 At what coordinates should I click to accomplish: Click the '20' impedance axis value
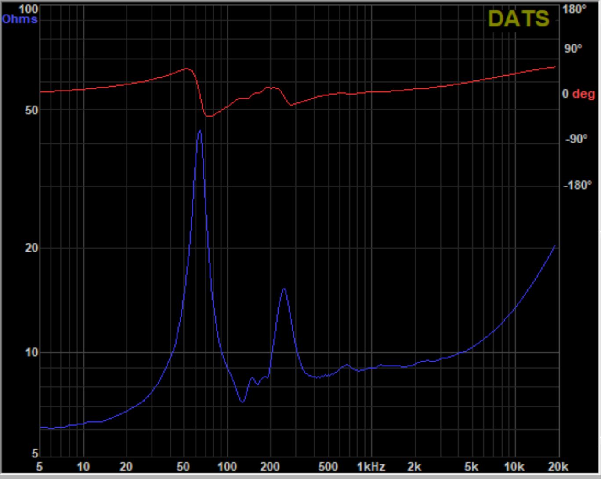(32, 248)
